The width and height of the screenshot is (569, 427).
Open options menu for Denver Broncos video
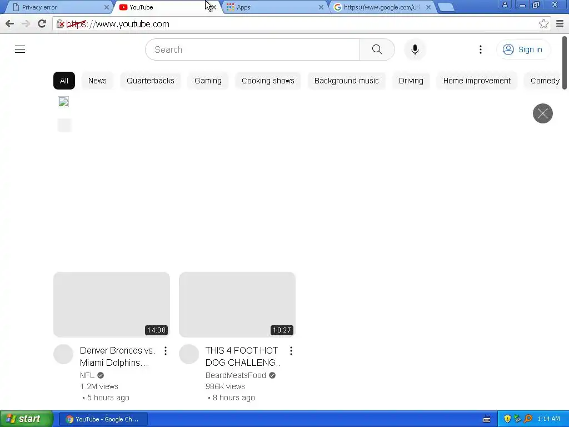click(166, 351)
